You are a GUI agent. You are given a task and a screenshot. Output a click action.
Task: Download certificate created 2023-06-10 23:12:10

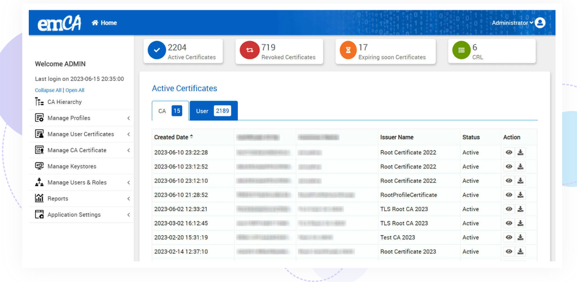tap(520, 181)
